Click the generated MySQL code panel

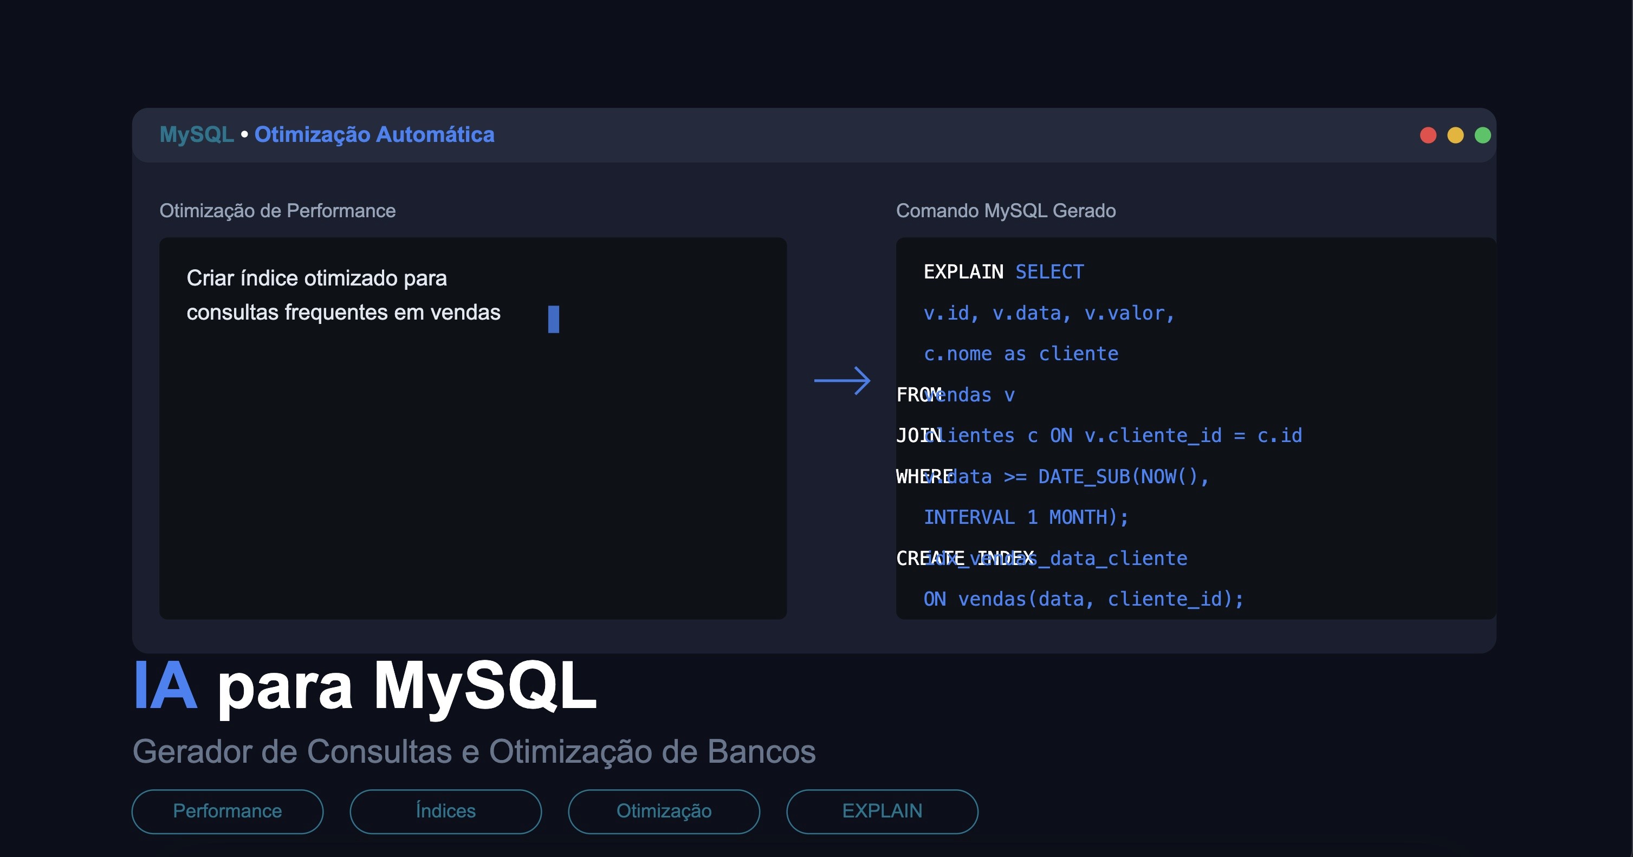[x=1196, y=428]
